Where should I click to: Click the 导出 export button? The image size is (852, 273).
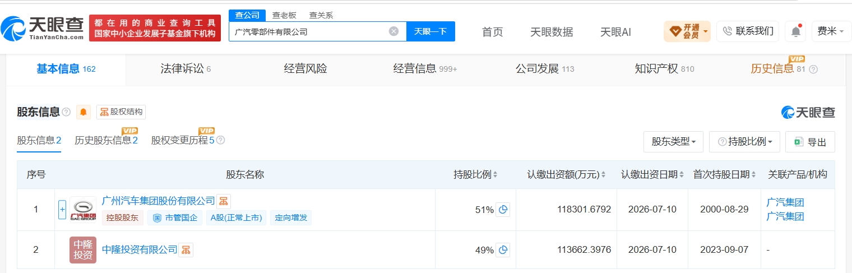click(x=810, y=142)
